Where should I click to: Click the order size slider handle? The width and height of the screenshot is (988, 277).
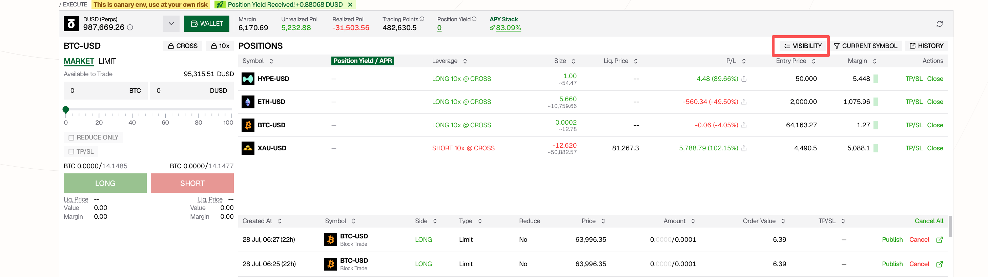(x=66, y=110)
